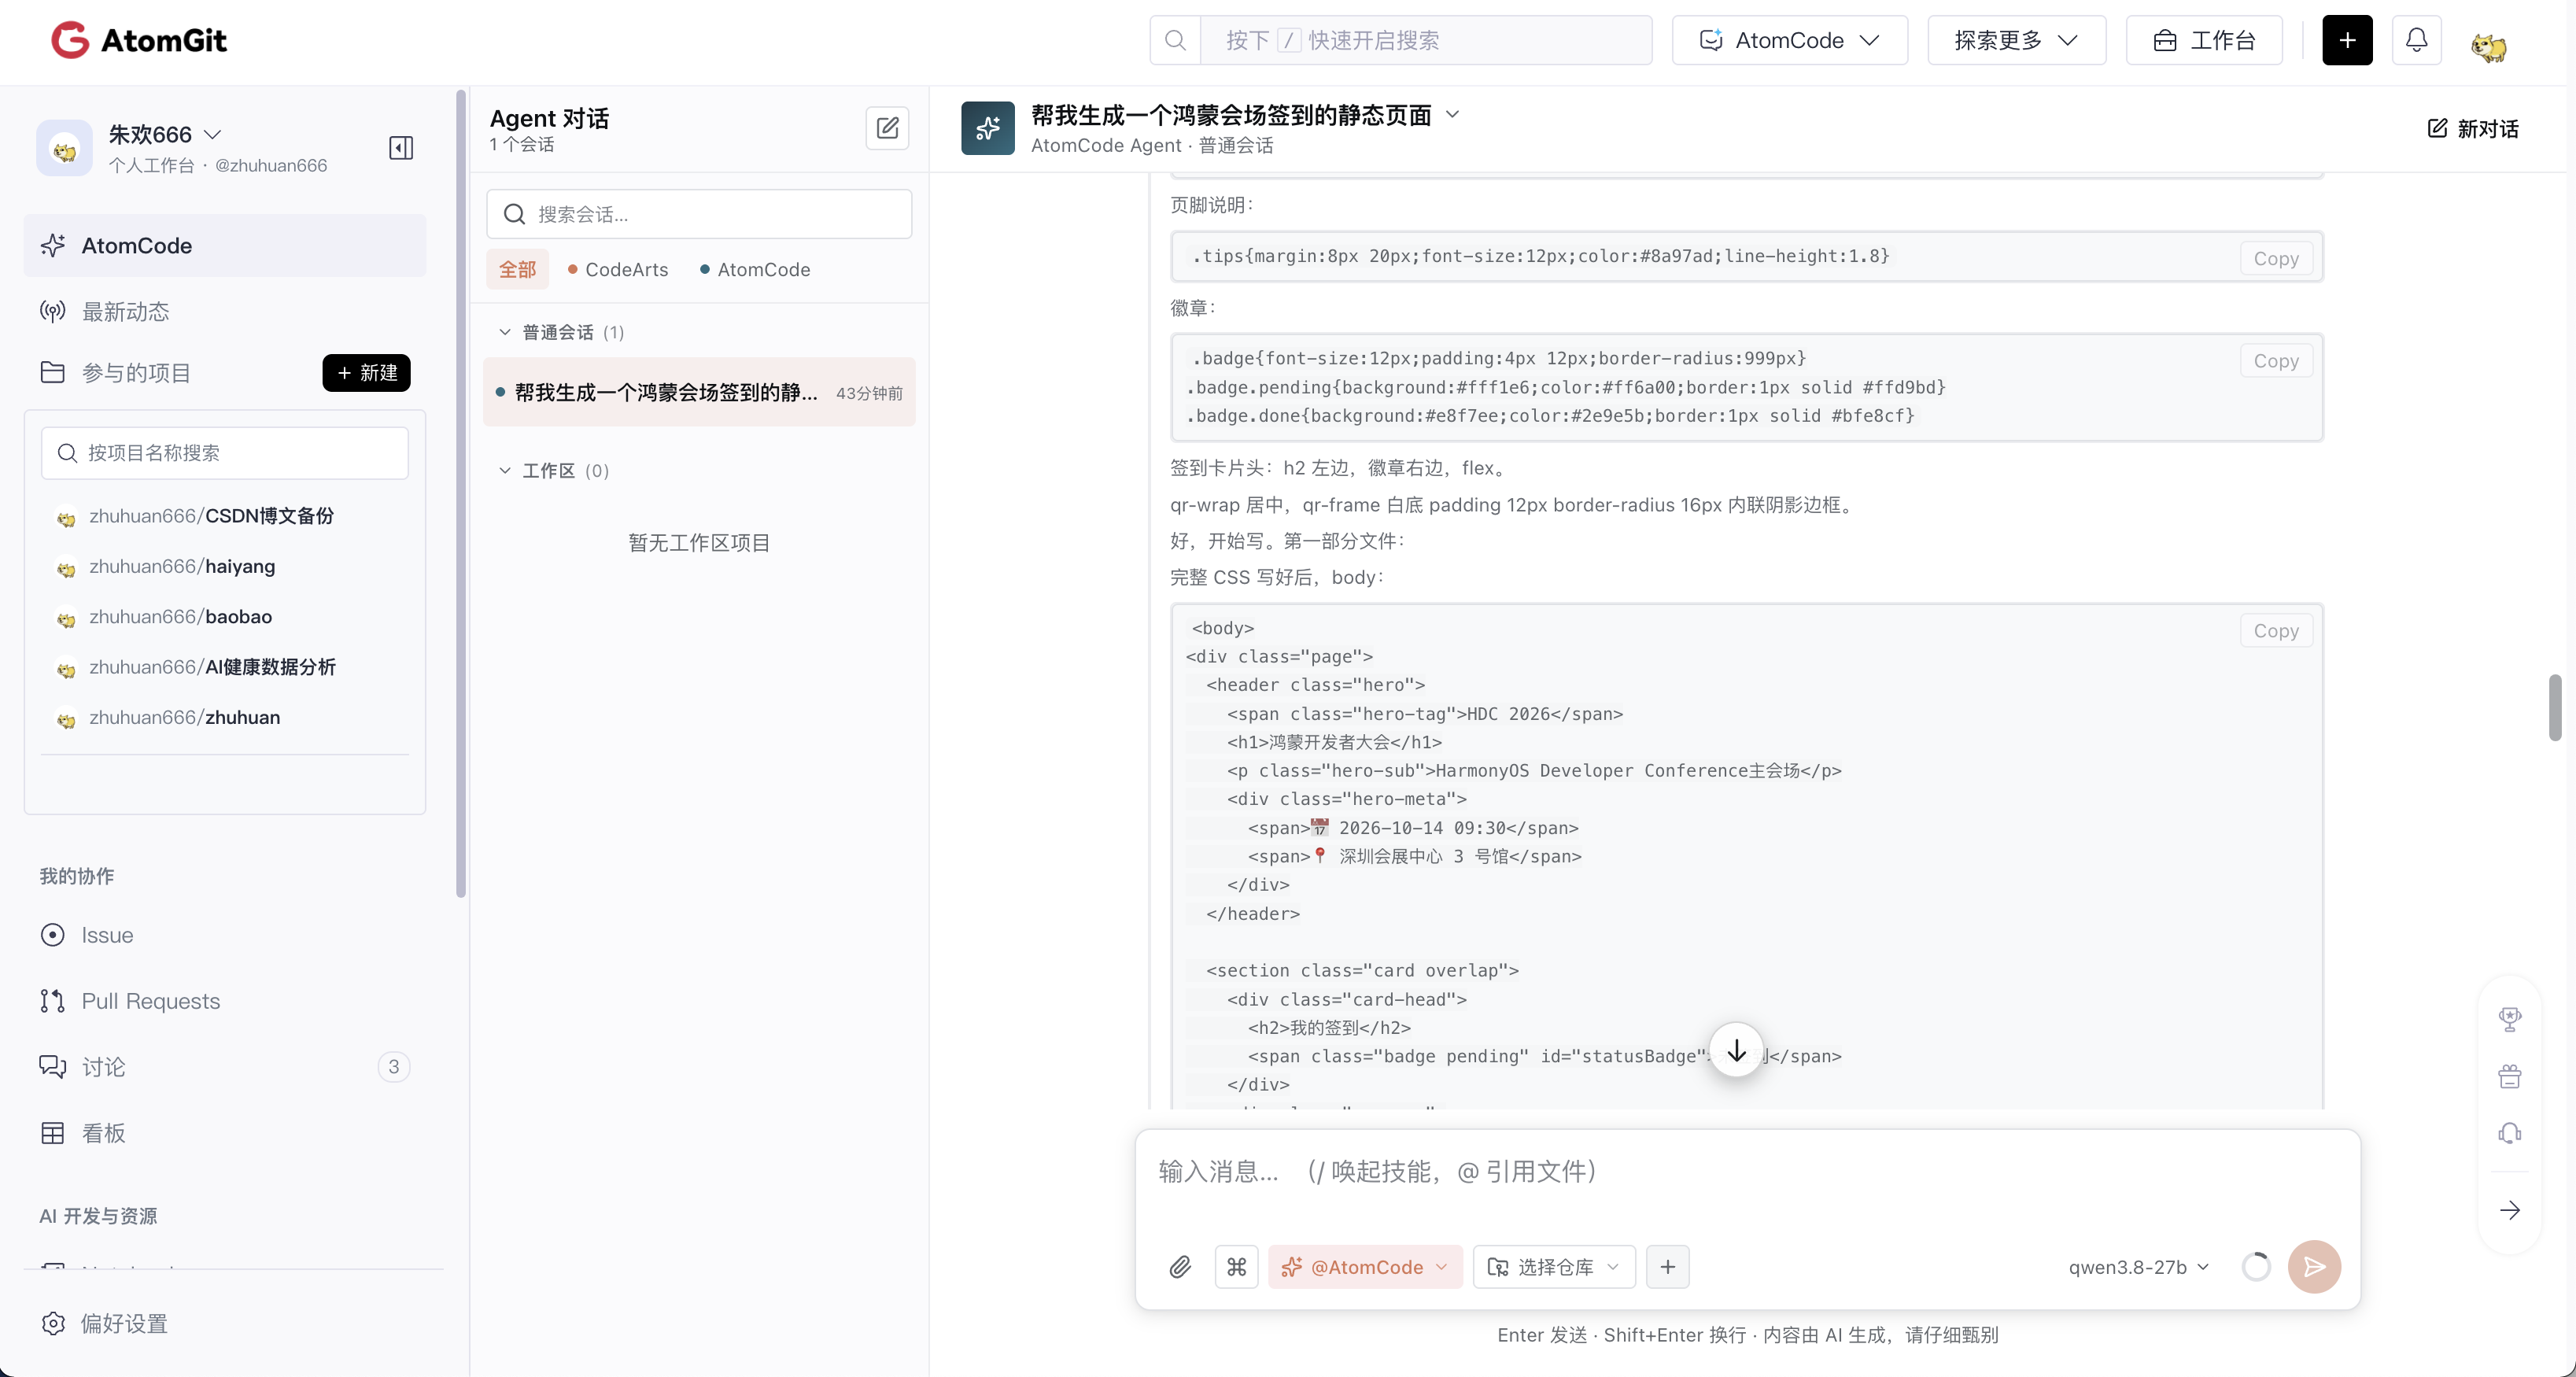Click the black plus create button

(2347, 40)
